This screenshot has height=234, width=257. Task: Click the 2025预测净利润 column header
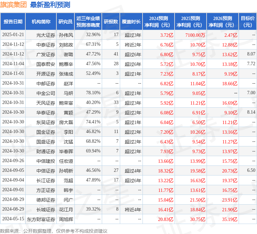pos(191,21)
